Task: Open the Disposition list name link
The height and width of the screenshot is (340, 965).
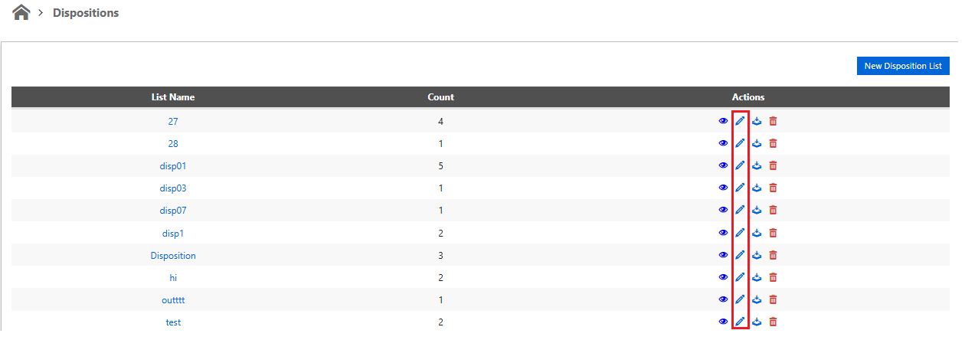Action: [173, 255]
